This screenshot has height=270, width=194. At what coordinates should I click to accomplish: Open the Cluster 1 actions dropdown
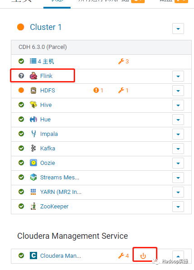tap(178, 29)
